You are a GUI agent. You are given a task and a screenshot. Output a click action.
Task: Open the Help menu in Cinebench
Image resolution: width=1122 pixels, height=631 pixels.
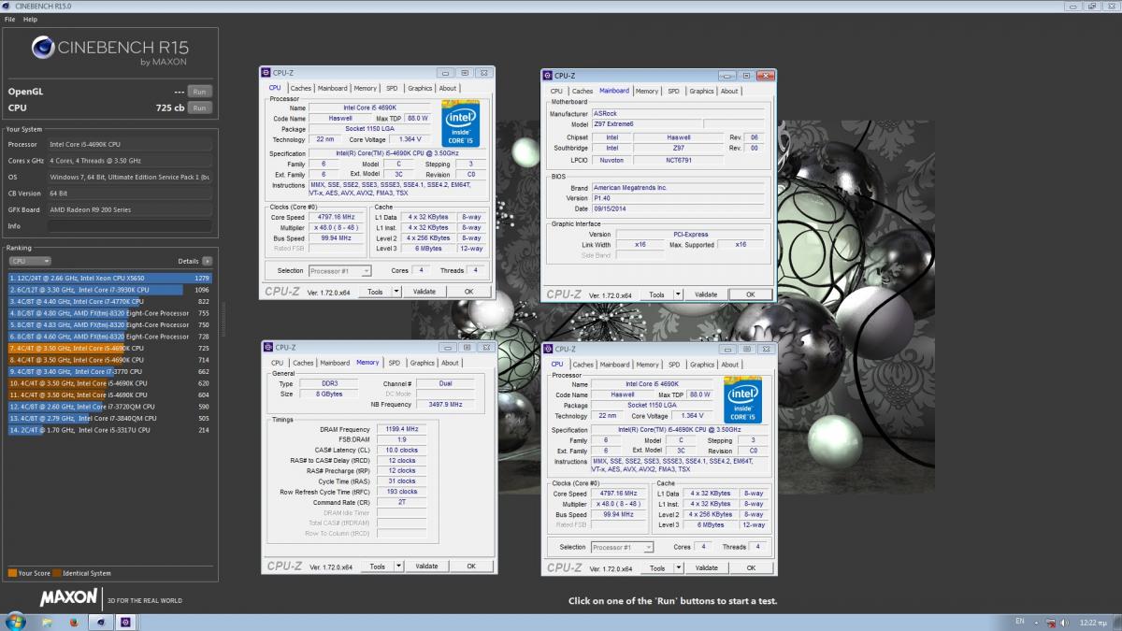point(31,19)
